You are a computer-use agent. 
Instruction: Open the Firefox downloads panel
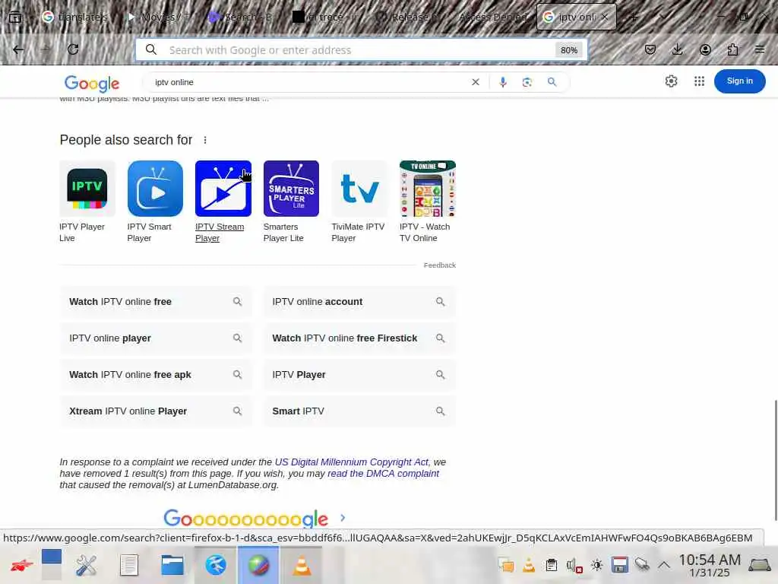[x=677, y=49]
